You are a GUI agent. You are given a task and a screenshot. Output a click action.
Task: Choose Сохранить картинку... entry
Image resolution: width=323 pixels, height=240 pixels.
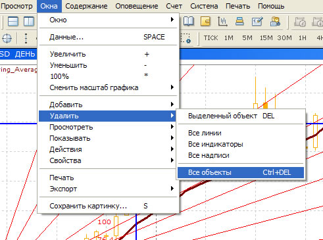click(108, 206)
